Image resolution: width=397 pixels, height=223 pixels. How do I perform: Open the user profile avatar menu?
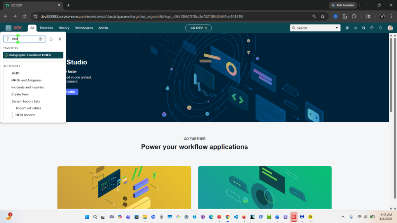(x=390, y=28)
